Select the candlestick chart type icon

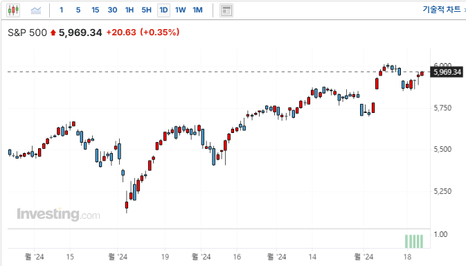(13, 10)
